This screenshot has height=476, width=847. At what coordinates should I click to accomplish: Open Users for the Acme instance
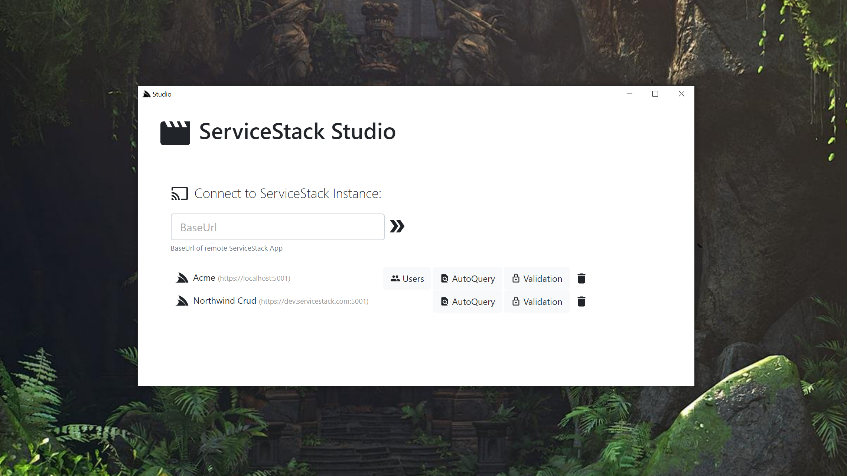(x=407, y=278)
